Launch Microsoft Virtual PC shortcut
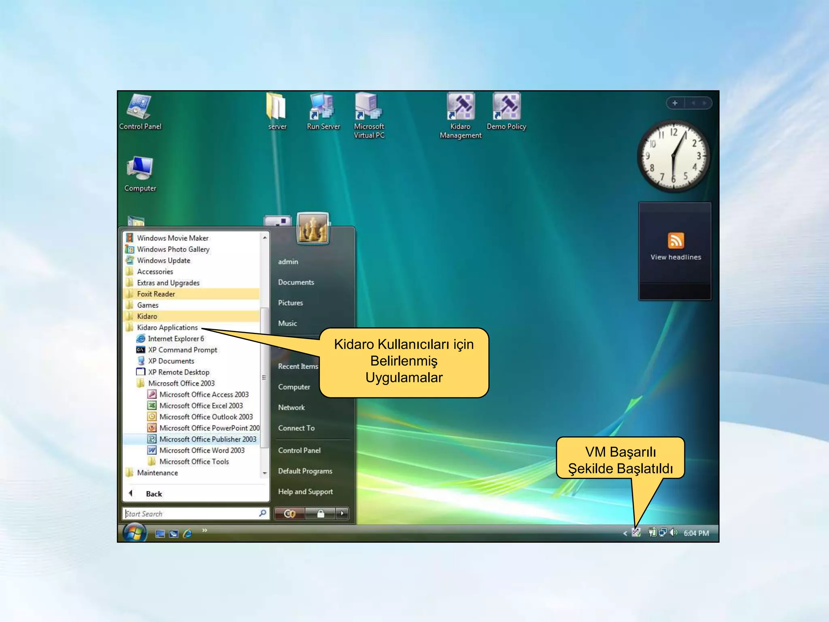The image size is (829, 622). [x=369, y=116]
